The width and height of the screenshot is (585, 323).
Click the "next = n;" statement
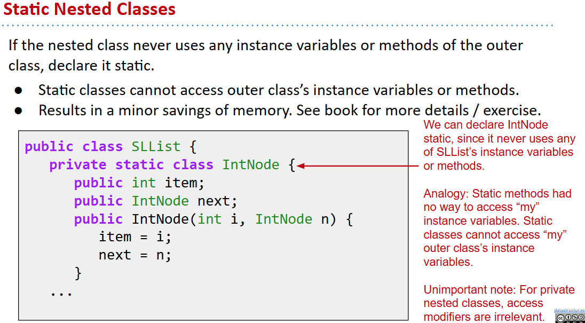click(135, 255)
